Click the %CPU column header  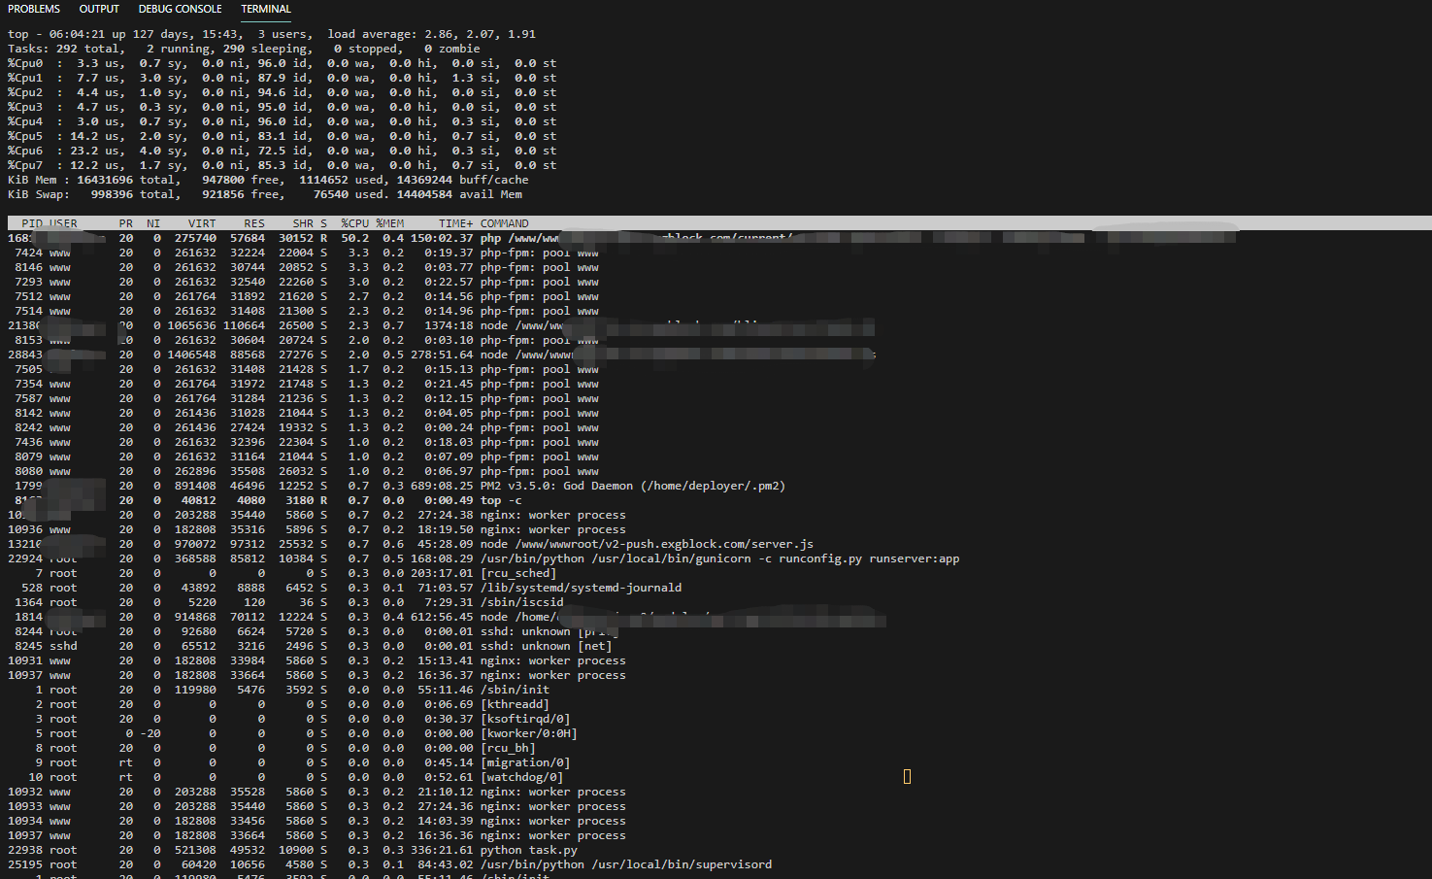(x=355, y=223)
